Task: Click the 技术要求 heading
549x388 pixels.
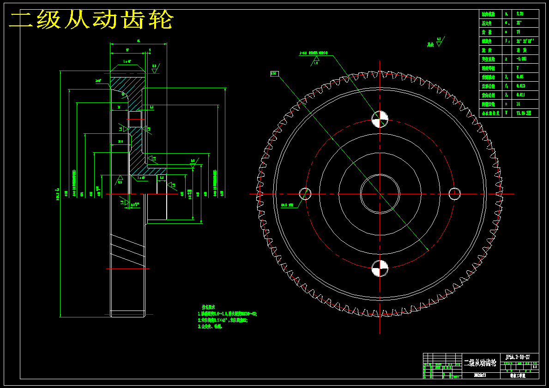Action: (x=208, y=307)
